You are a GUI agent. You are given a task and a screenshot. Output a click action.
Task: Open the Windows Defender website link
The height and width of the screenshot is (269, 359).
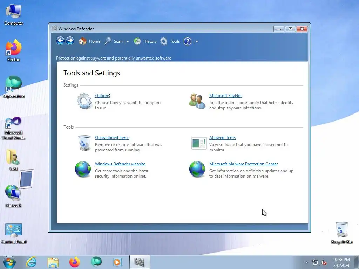(120, 164)
